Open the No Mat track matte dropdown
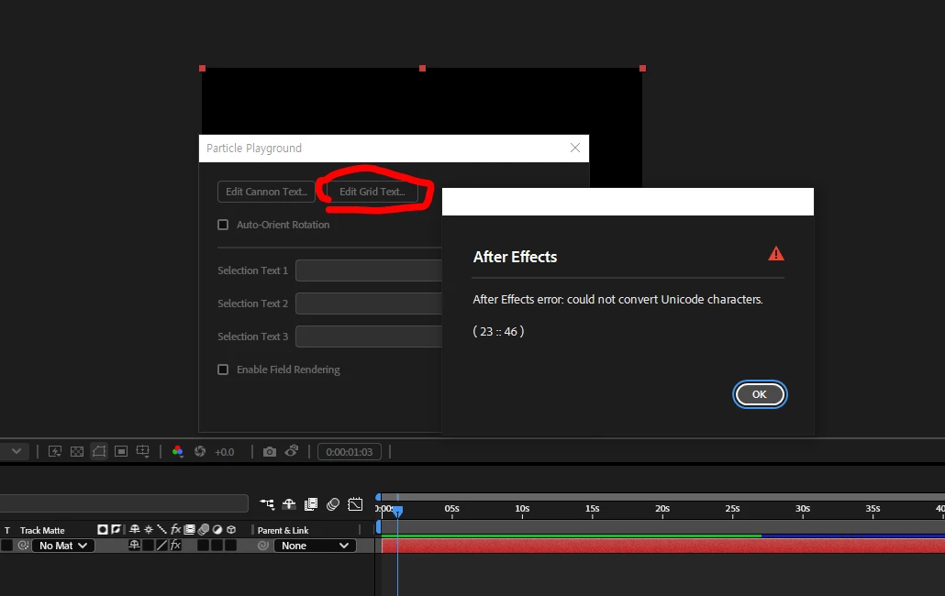 [62, 546]
